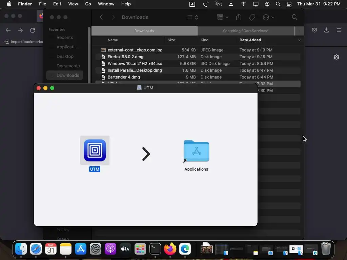Open Notes from the dock
The image size is (347, 260).
(x=65, y=249)
